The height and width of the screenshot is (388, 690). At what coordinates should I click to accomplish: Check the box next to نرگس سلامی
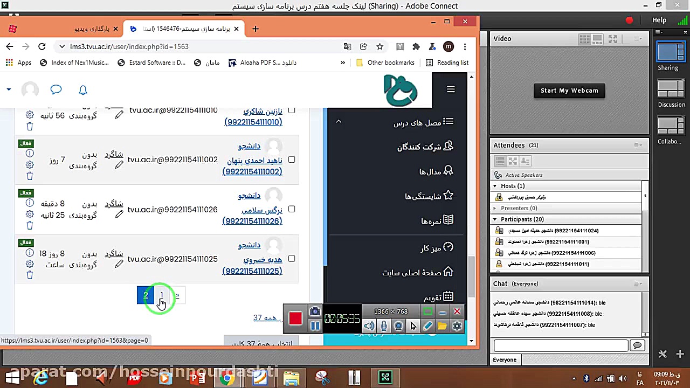[x=292, y=210]
